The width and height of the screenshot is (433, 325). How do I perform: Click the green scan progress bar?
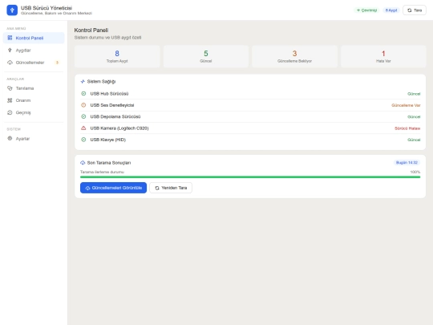tap(250, 177)
